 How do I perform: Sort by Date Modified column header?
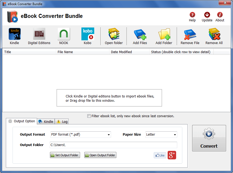pyautogui.click(x=129, y=52)
